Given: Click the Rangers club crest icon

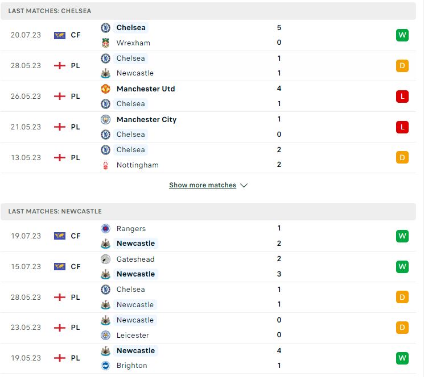Looking at the screenshot, I should point(105,229).
